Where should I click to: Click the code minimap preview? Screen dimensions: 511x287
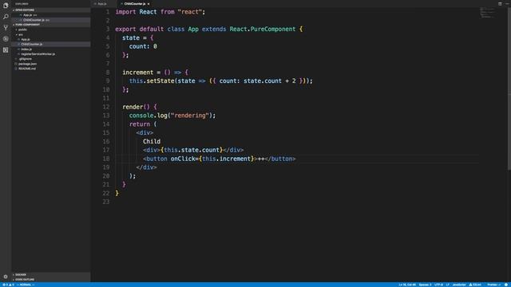(487, 13)
